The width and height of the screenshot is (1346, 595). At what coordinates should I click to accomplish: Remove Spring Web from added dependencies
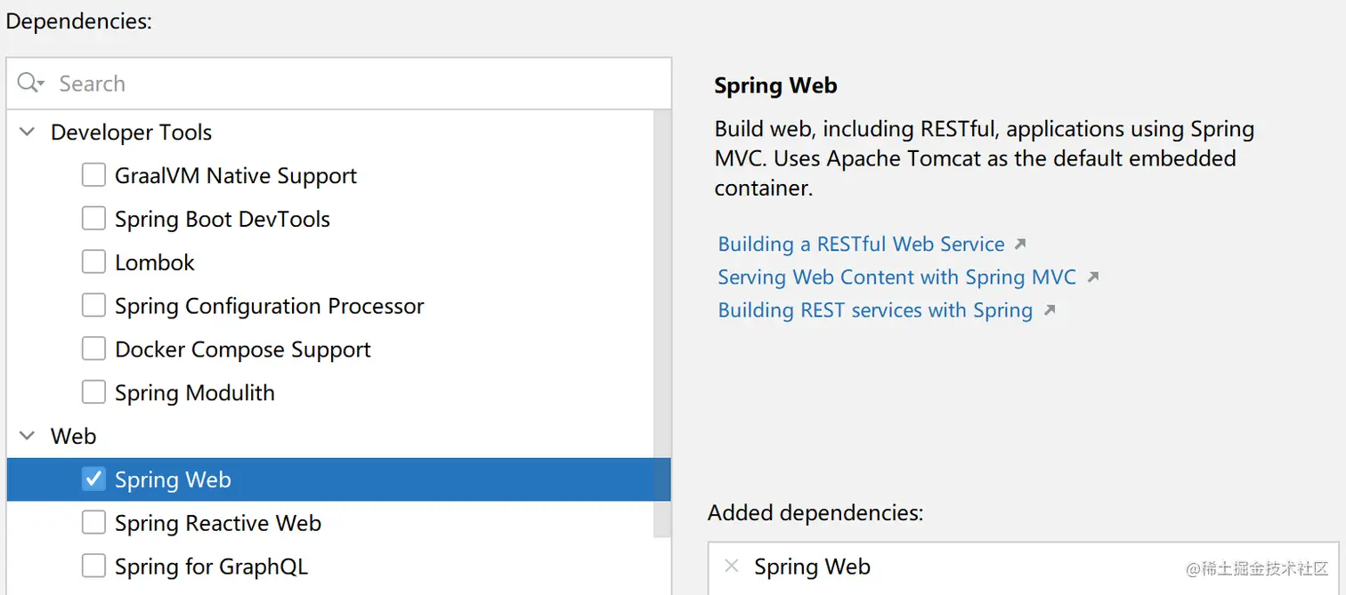click(732, 566)
